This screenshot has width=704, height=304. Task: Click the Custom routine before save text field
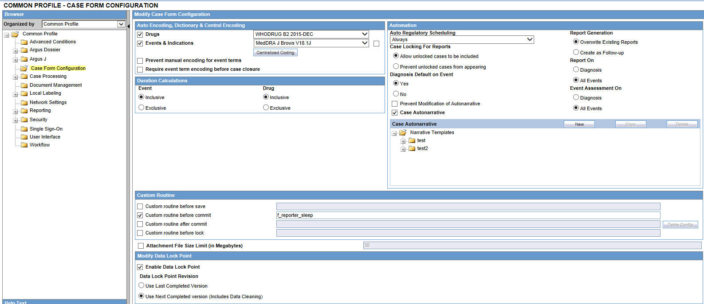[x=468, y=207]
